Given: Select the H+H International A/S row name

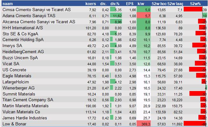Looking at the screenshot, I should pos(23,28).
